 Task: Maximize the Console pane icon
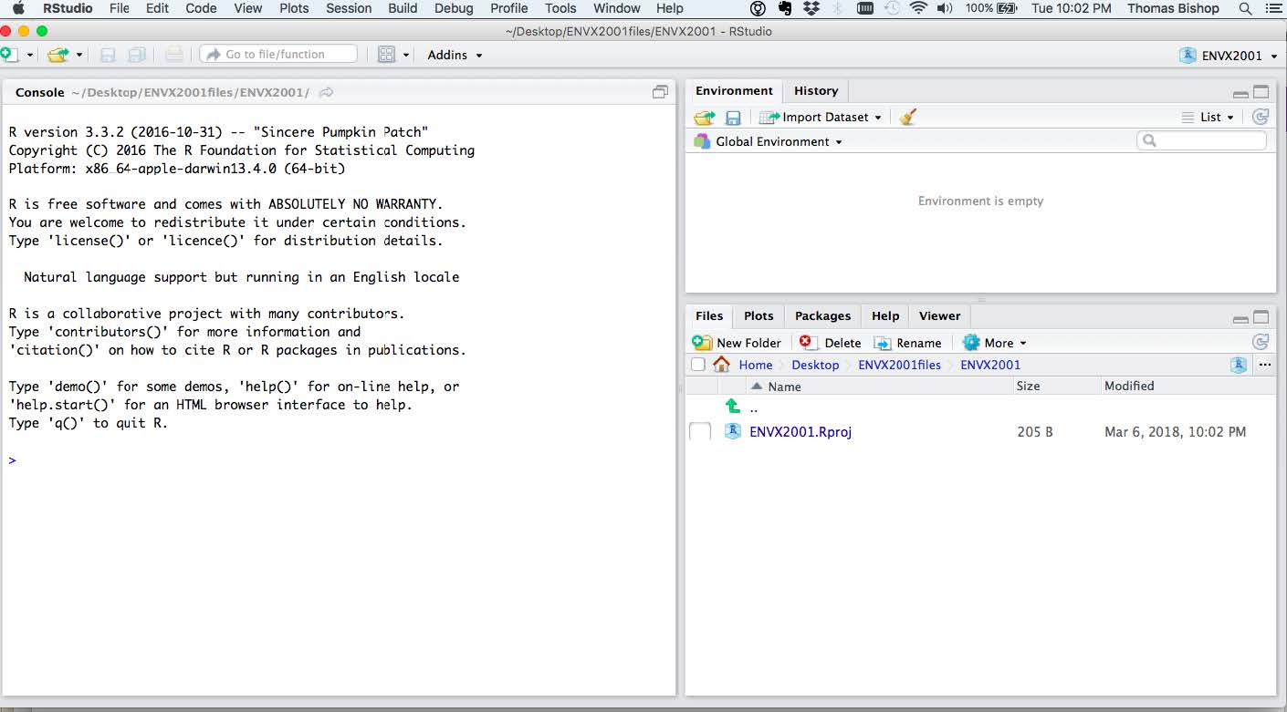[660, 92]
